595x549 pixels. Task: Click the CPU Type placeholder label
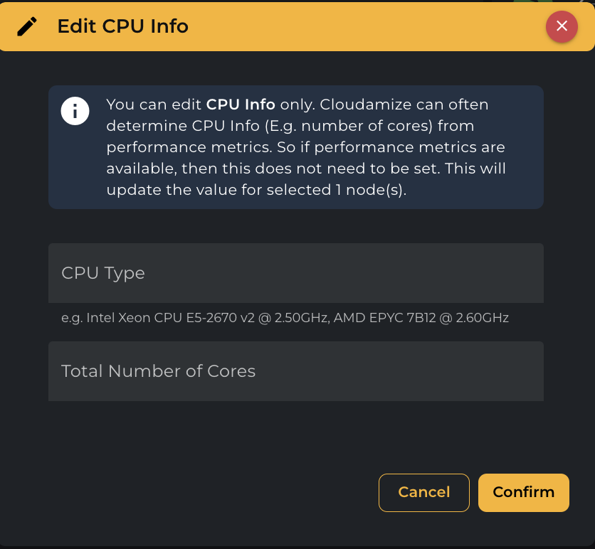tap(103, 273)
